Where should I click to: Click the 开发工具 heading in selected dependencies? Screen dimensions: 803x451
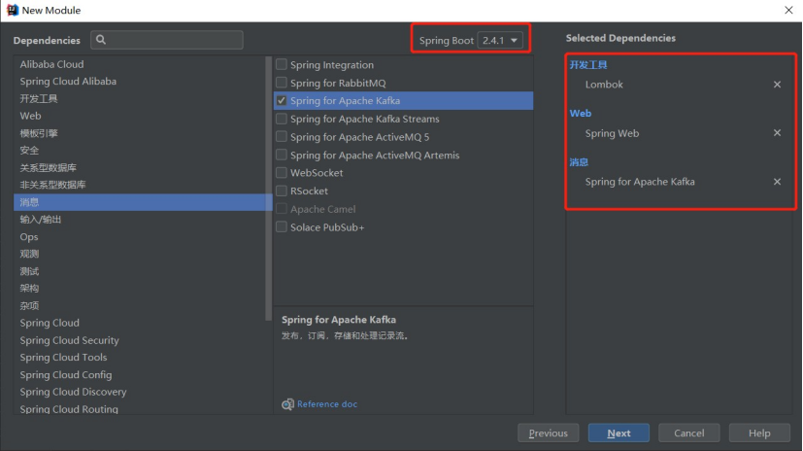(588, 64)
